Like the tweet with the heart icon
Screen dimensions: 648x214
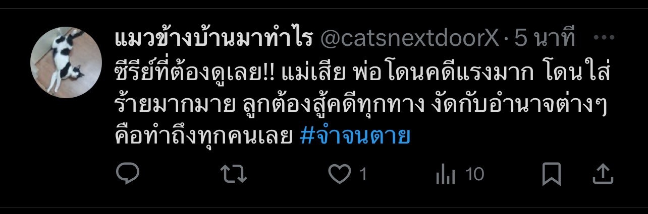(340, 175)
